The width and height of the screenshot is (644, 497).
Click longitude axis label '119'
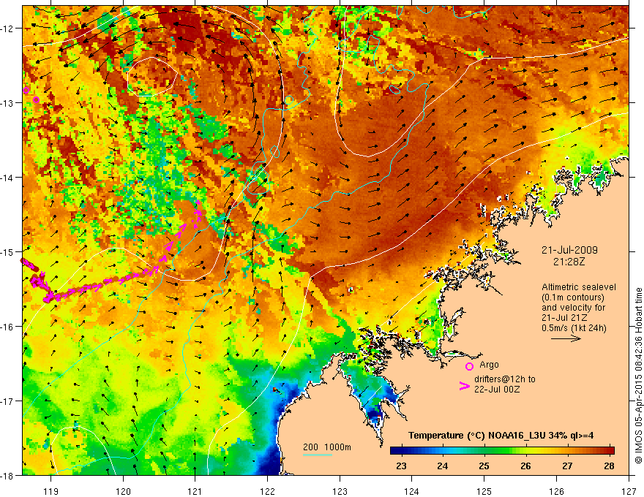51,491
